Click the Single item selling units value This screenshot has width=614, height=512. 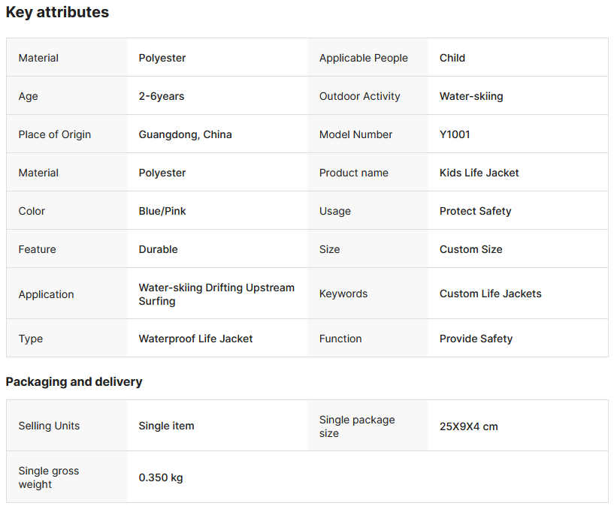pyautogui.click(x=166, y=426)
